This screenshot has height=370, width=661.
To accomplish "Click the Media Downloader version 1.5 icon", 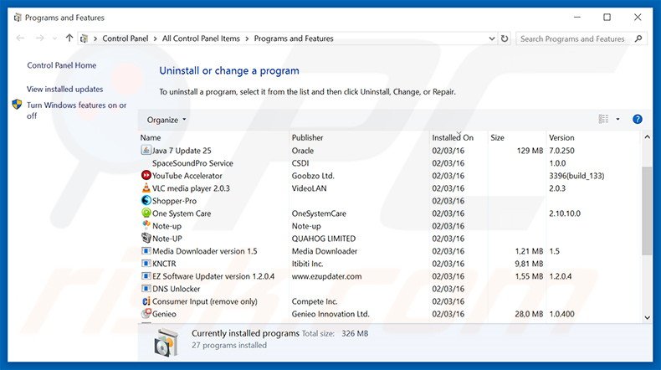I will tap(146, 250).
